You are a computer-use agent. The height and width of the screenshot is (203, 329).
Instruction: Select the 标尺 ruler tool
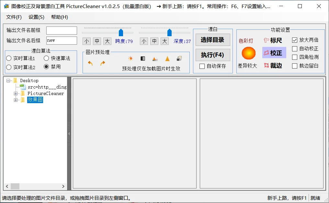(273, 40)
